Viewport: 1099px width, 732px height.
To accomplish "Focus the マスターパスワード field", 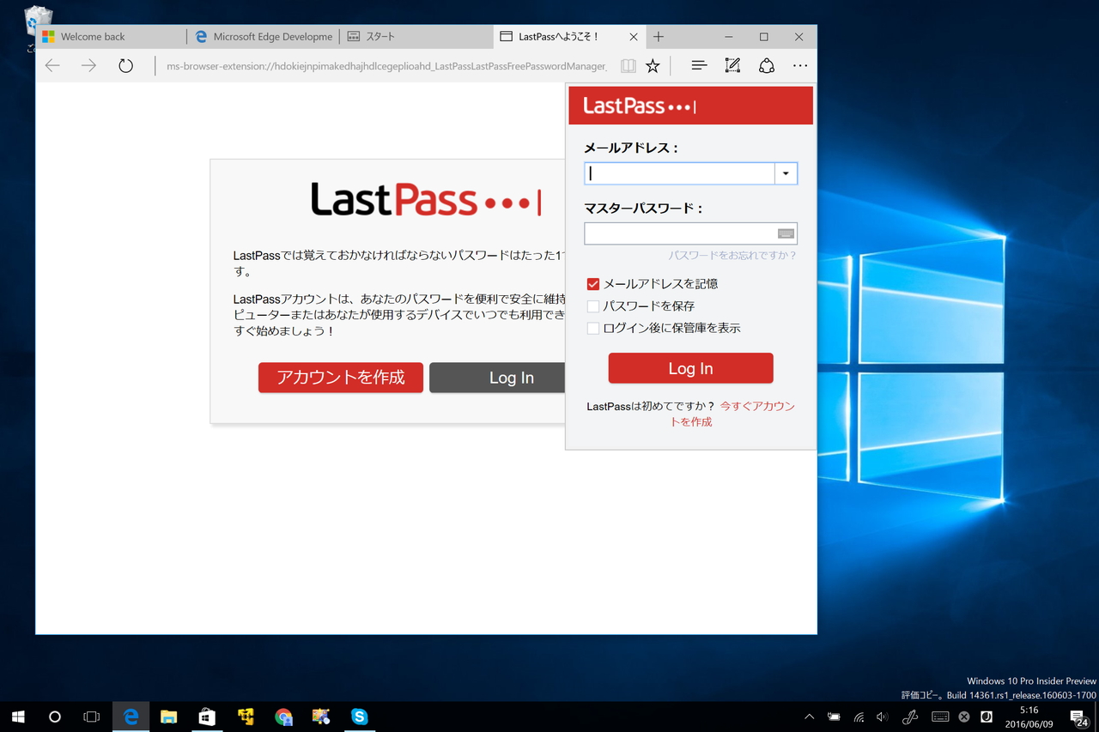I will (691, 233).
